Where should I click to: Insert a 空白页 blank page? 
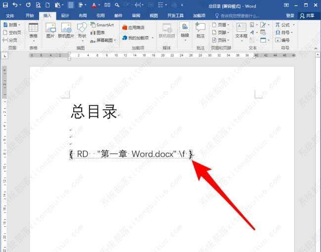12,33
